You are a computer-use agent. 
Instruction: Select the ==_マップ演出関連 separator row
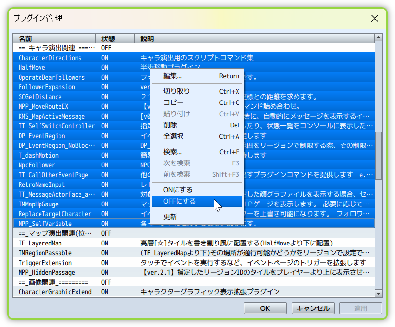click(194, 233)
